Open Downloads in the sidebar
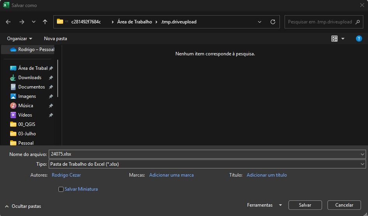Image resolution: width=368 pixels, height=216 pixels. (26, 78)
